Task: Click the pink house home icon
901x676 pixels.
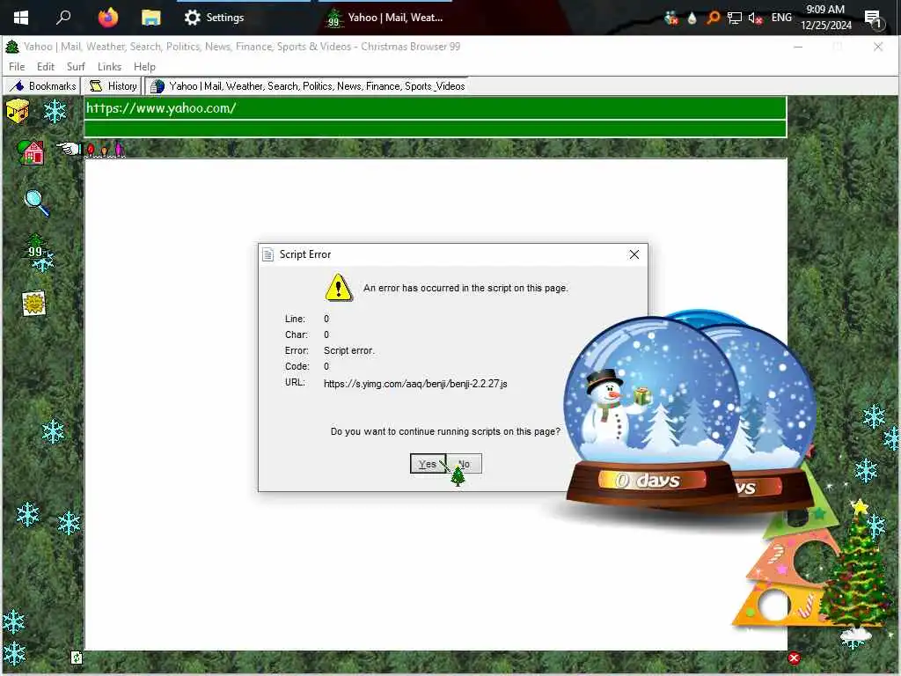Action: (31, 152)
